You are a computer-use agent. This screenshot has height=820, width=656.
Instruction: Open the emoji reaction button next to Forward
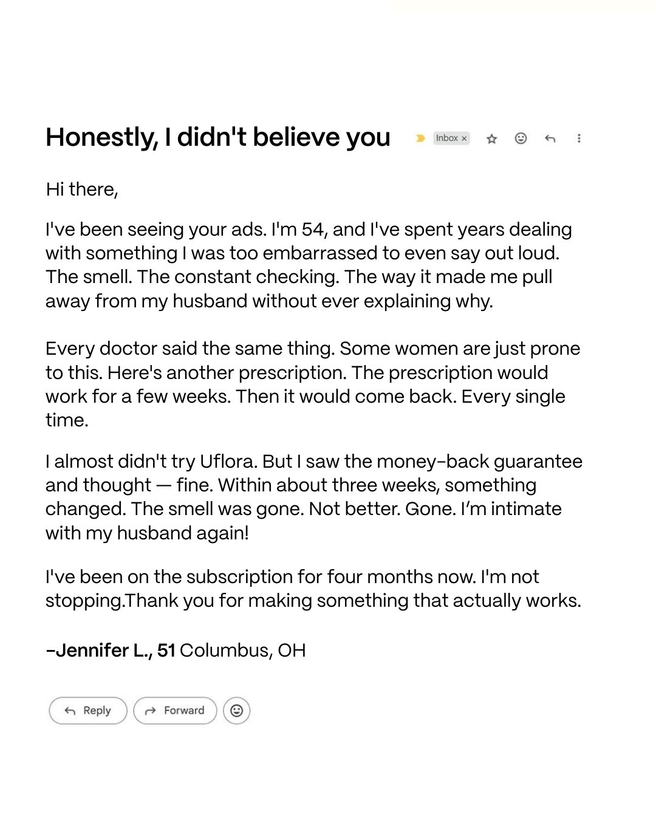(237, 711)
